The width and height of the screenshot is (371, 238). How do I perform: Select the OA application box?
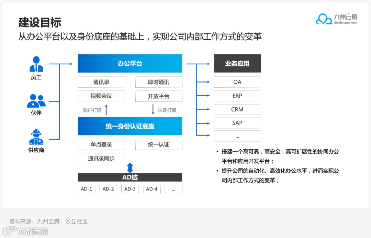pos(237,82)
